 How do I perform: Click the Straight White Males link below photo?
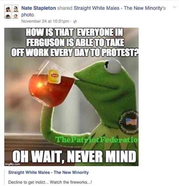click(x=48, y=172)
